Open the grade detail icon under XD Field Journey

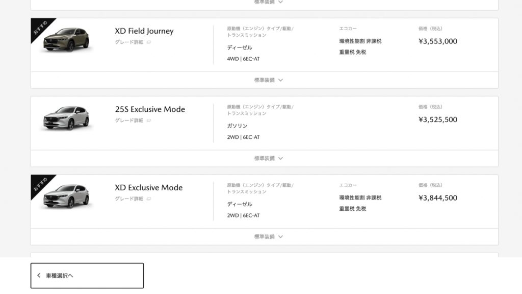pyautogui.click(x=149, y=42)
